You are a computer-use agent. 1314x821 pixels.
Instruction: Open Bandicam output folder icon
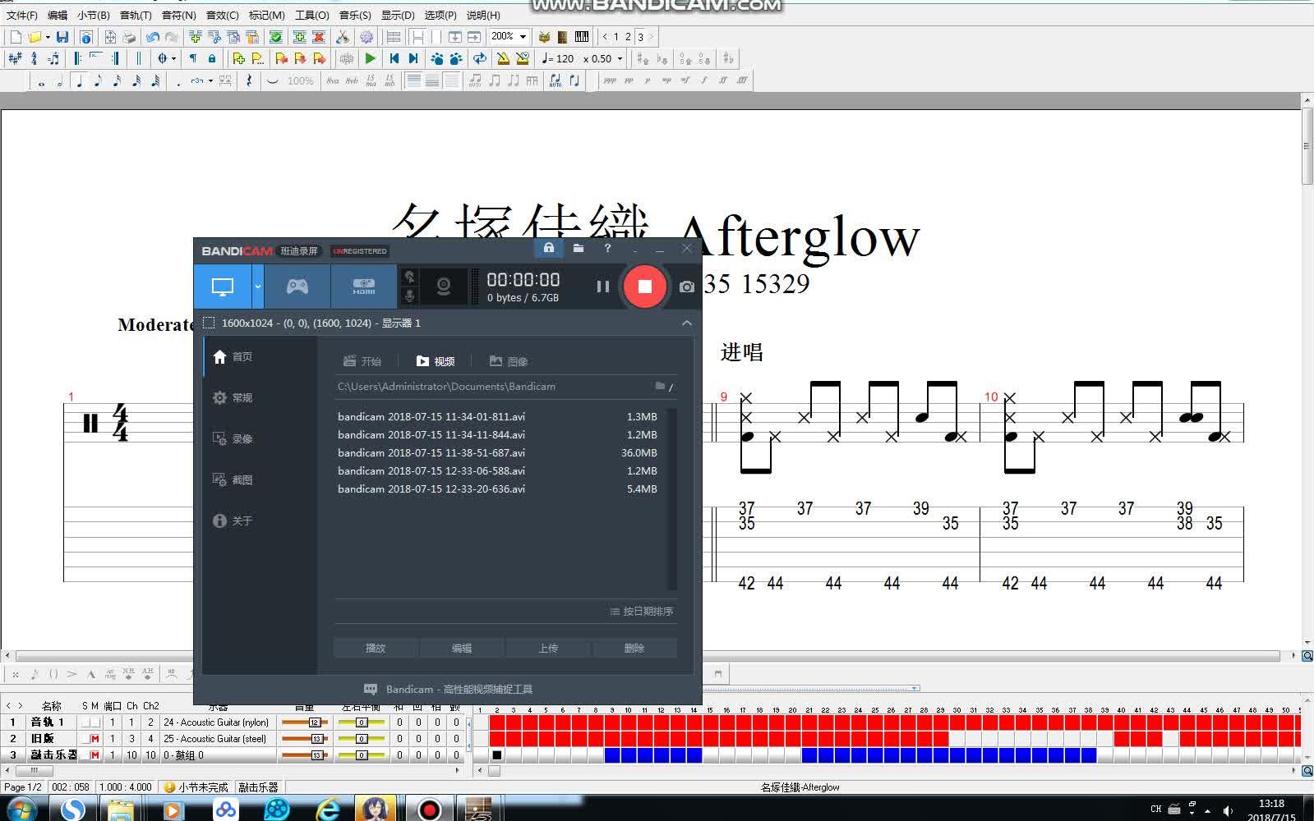579,248
